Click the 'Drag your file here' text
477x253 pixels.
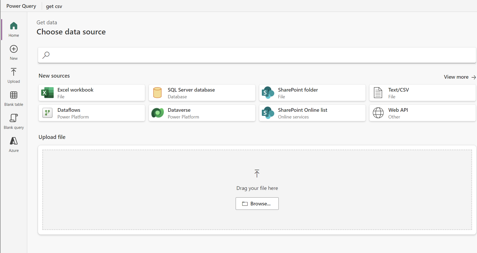(257, 188)
